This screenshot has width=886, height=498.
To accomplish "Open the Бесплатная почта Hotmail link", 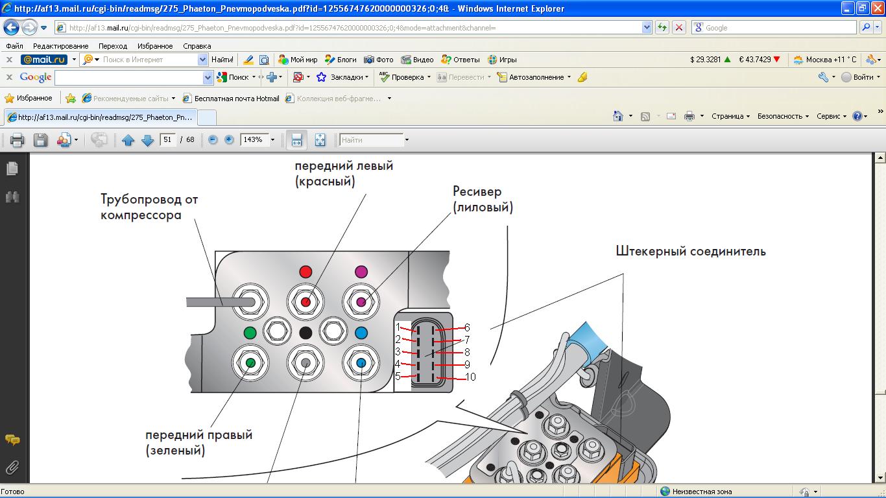I will (236, 99).
